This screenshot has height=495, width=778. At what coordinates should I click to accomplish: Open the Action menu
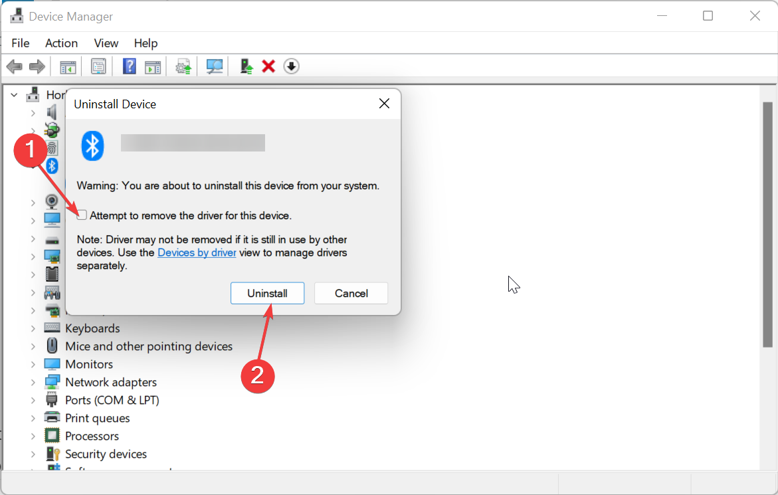coord(62,43)
